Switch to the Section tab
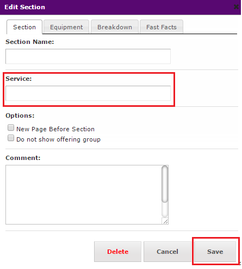This screenshot has height=269, width=242. [x=24, y=27]
